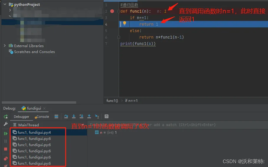Click the External Libraries bars icon
268x167 pixels.
pyautogui.click(x=11, y=45)
